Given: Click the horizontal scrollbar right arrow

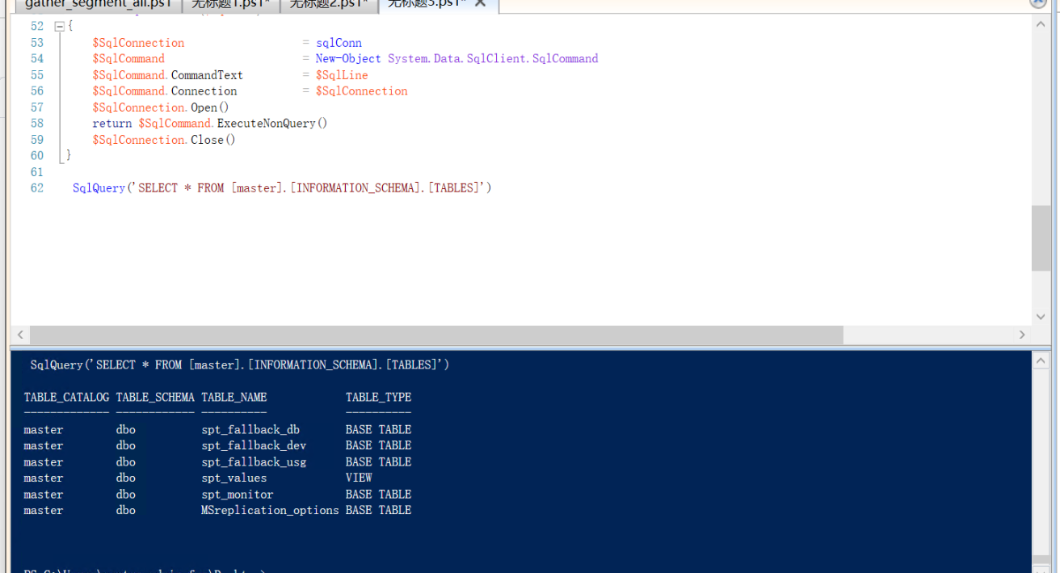Looking at the screenshot, I should click(1022, 335).
